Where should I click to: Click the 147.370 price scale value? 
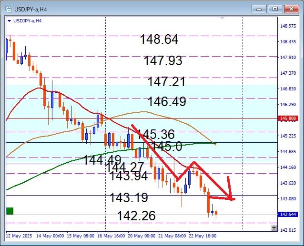(288, 73)
